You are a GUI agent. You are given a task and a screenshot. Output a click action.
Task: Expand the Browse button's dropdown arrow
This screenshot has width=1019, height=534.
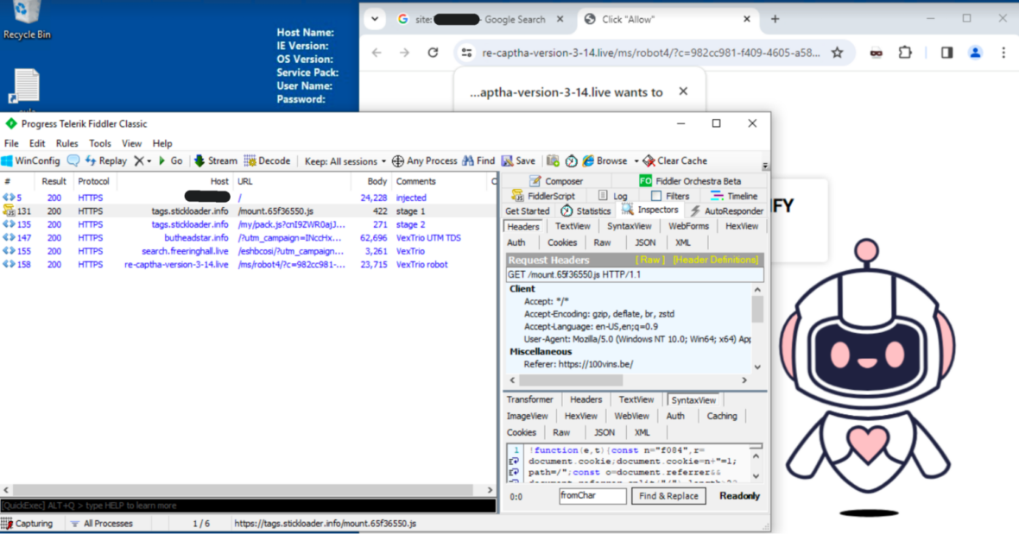pos(636,160)
